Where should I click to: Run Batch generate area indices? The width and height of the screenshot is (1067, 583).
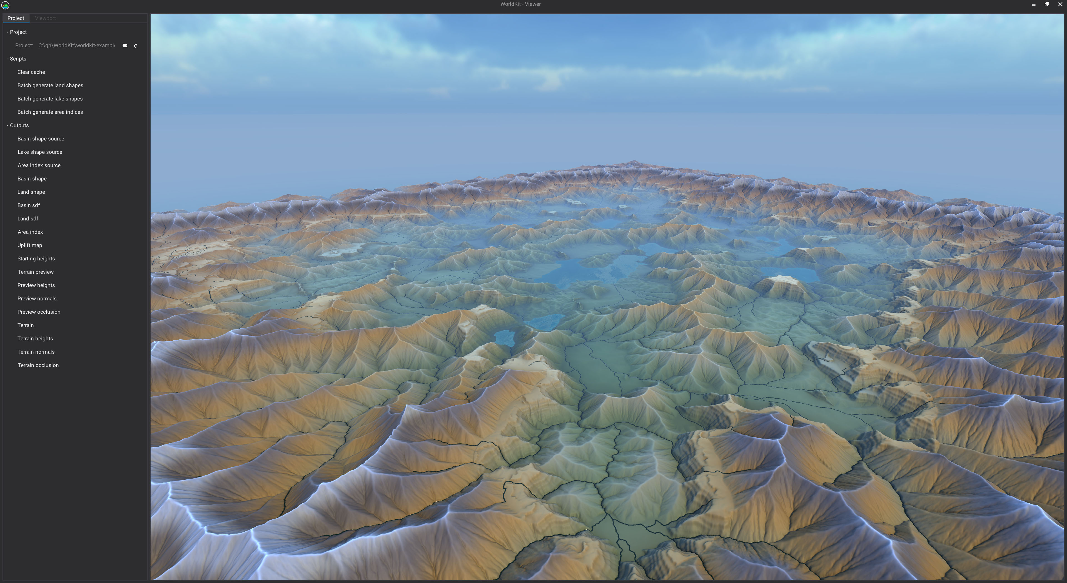point(50,112)
